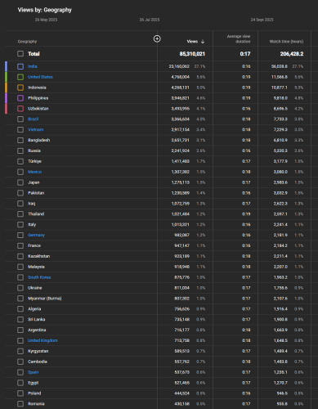Check the Spain checkbox
Image resolution: width=318 pixels, height=409 pixels.
[20, 372]
